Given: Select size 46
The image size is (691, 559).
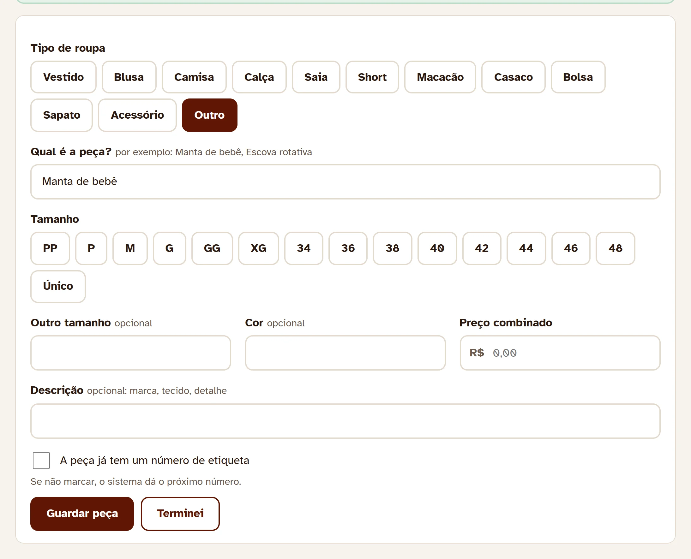Looking at the screenshot, I should point(571,248).
